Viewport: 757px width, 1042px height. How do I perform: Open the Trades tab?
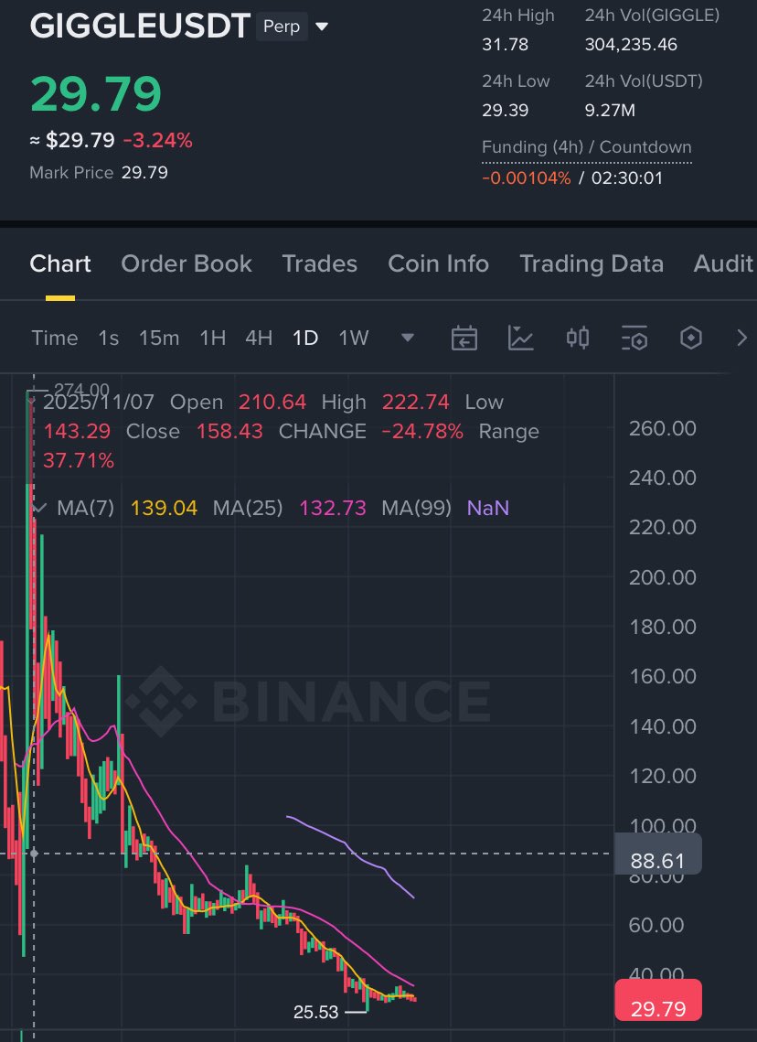coord(319,263)
